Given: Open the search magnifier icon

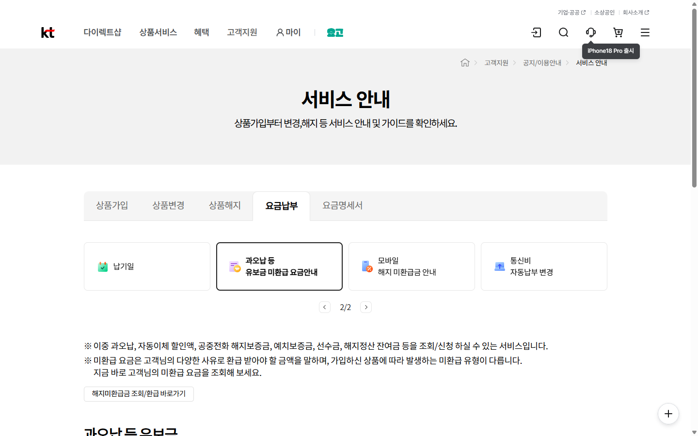Looking at the screenshot, I should point(563,32).
